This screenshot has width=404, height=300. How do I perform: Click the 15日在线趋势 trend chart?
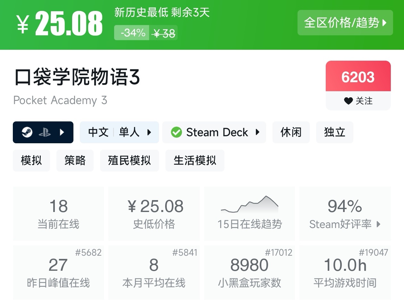[x=249, y=205]
